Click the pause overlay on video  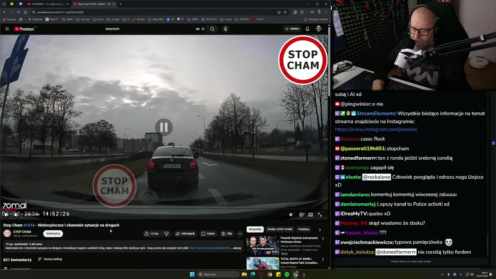click(164, 127)
